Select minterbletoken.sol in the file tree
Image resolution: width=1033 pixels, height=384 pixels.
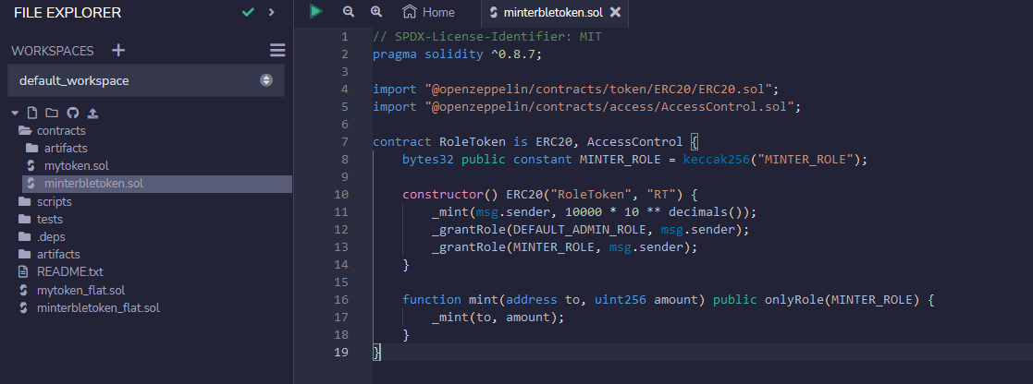[x=157, y=184]
